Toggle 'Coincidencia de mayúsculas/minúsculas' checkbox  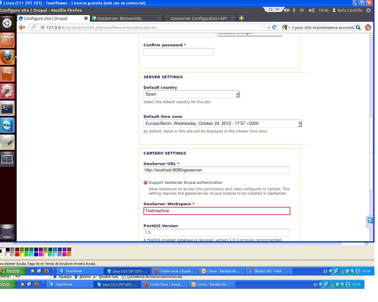(x=123, y=277)
